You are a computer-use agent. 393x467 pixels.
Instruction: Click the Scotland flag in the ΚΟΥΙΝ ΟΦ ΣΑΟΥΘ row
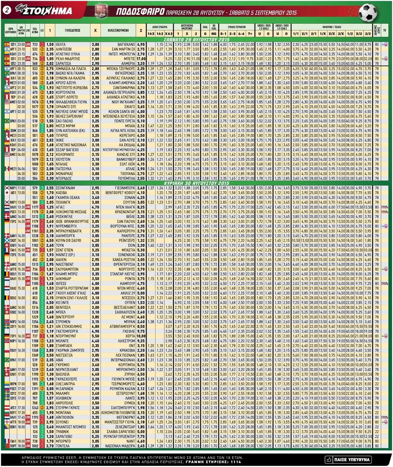[x=7, y=241]
